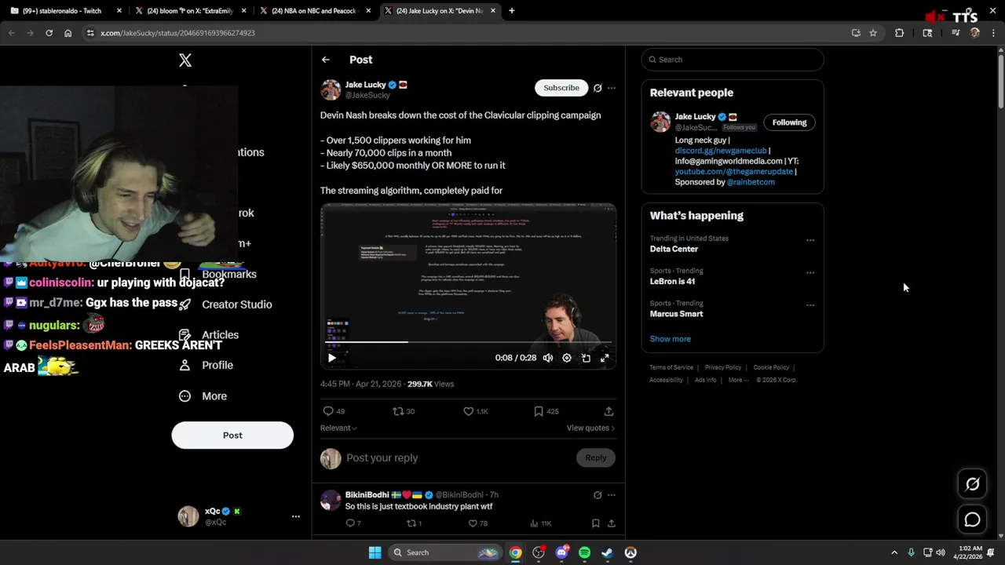Open the browser extensions puzzle icon
The image size is (1005, 565).
[900, 33]
